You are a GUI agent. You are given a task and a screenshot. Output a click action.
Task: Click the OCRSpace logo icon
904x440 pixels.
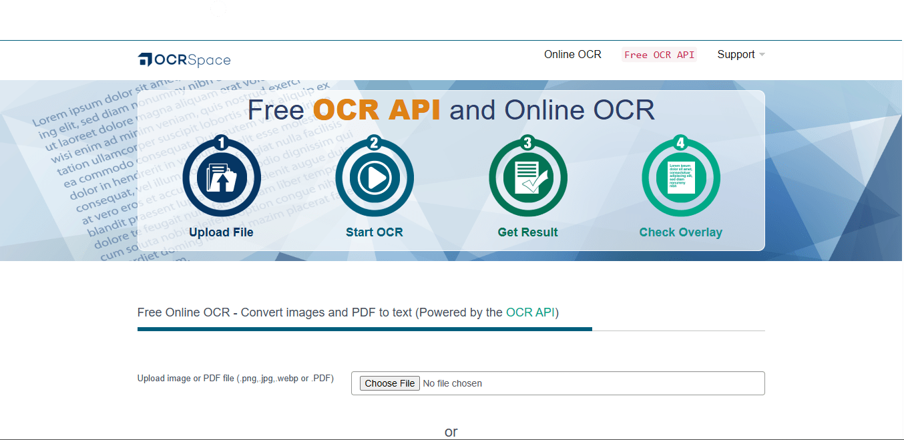146,59
